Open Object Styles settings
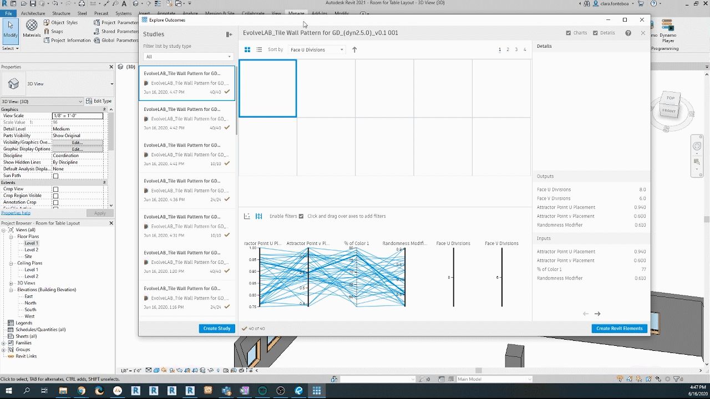The height and width of the screenshot is (399, 710). click(60, 23)
